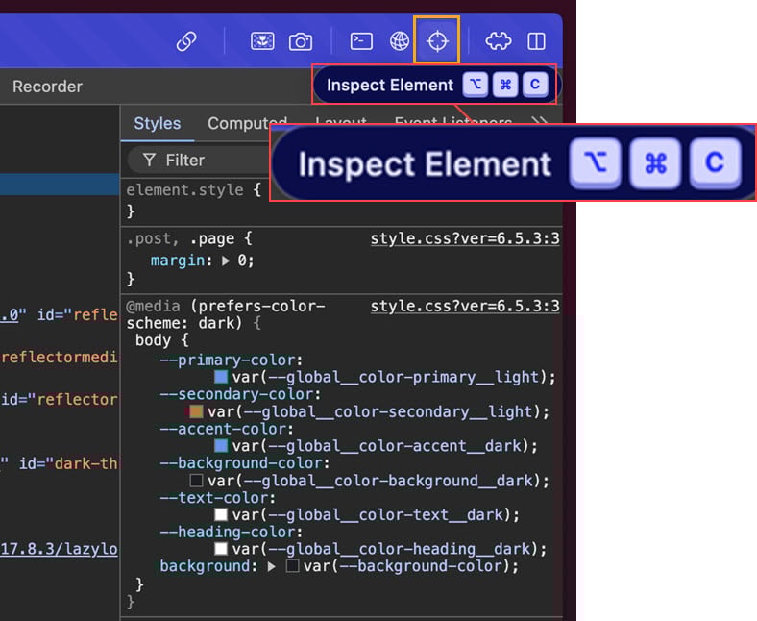Switch to the Recorder tab
The width and height of the screenshot is (757, 621).
tap(47, 87)
